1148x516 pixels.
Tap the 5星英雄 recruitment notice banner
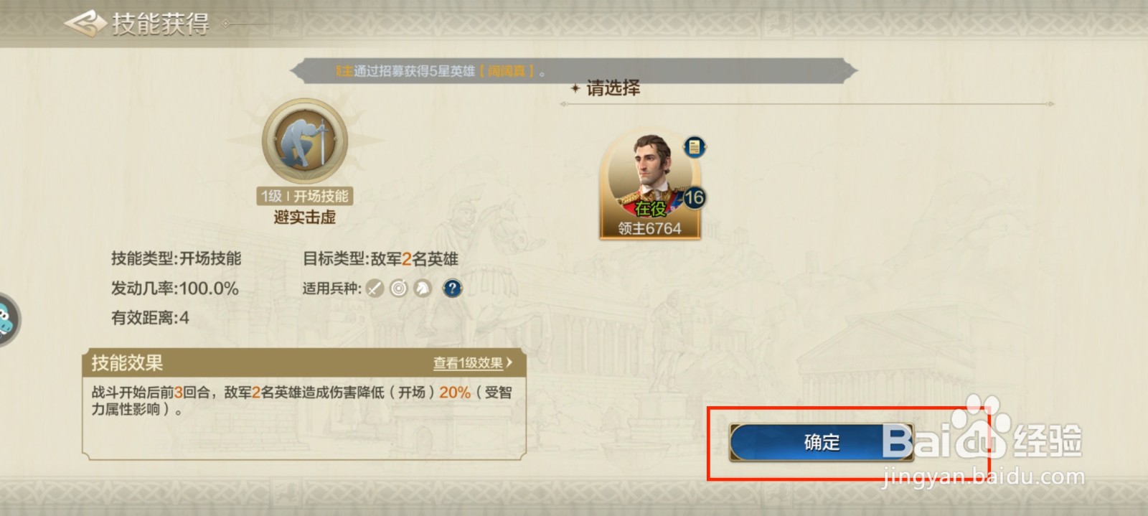[x=574, y=71]
